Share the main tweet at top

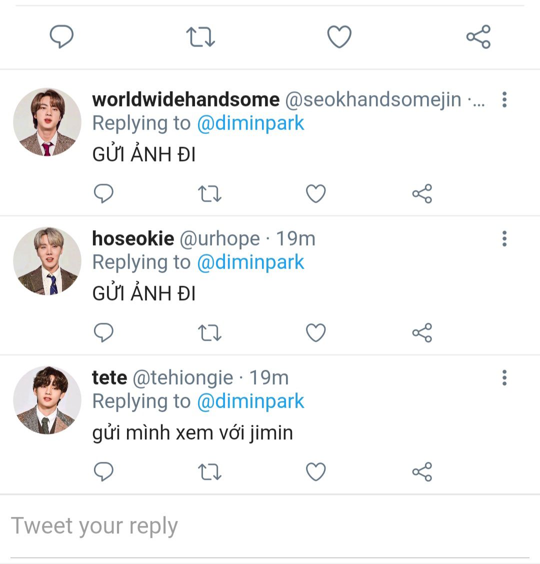pos(478,37)
